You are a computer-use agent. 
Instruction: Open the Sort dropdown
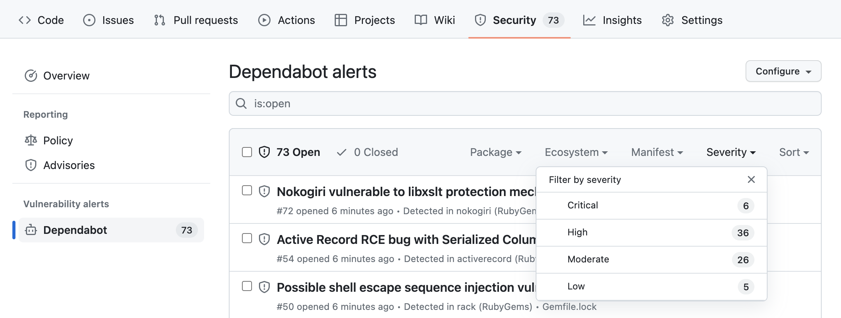[x=794, y=152]
